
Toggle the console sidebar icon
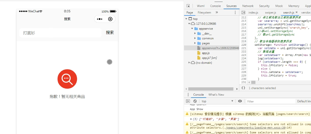pos(188,101)
